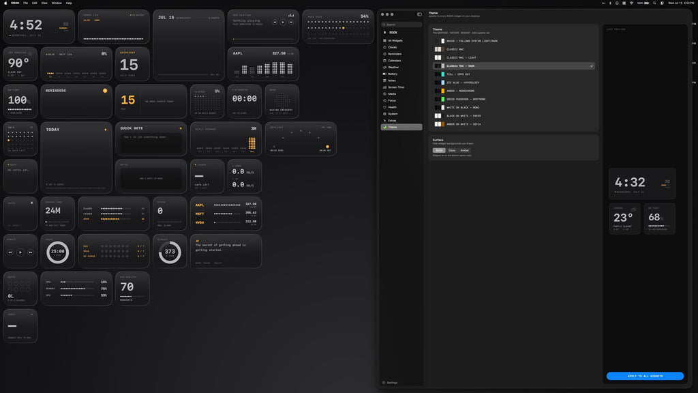
Task: Select the Battery sidebar item
Action: tap(401, 74)
